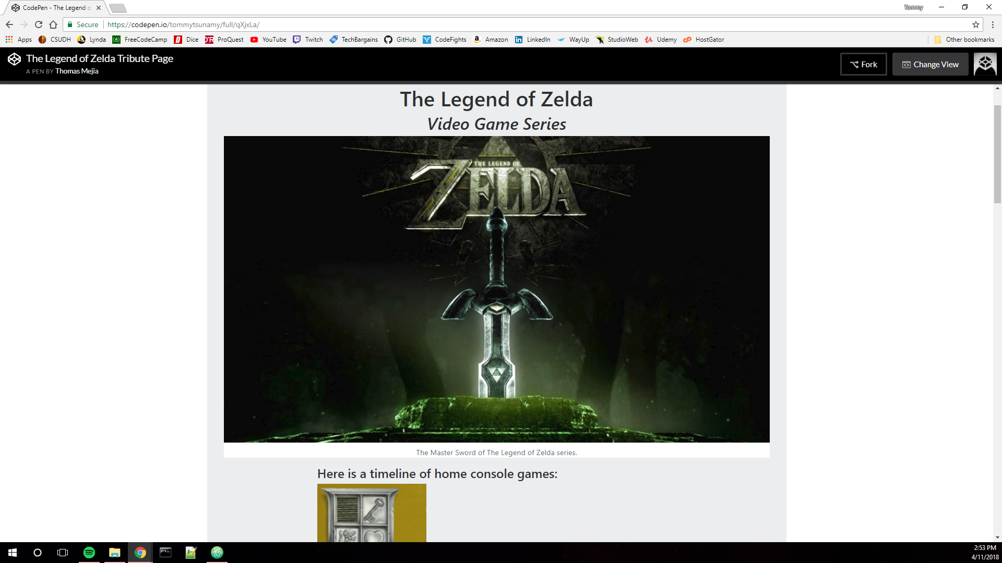Open the YouTube bookmark
The image size is (1002, 563).
pyautogui.click(x=268, y=40)
